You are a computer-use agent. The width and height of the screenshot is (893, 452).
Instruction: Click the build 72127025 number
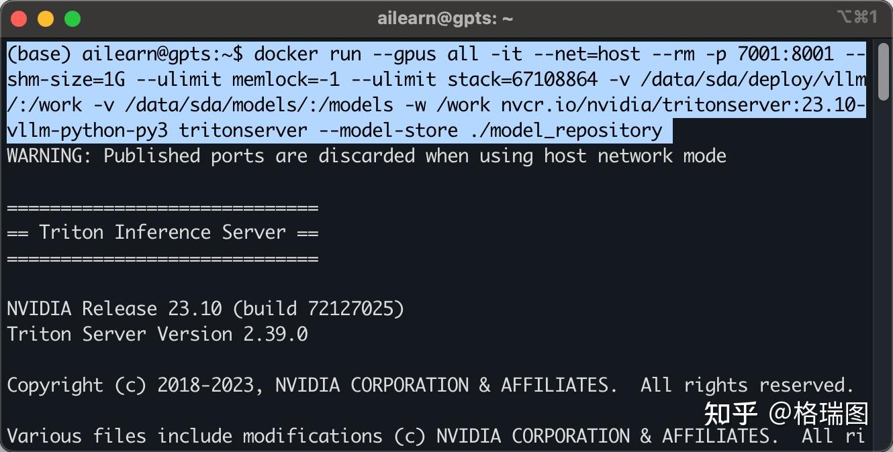tap(356, 309)
